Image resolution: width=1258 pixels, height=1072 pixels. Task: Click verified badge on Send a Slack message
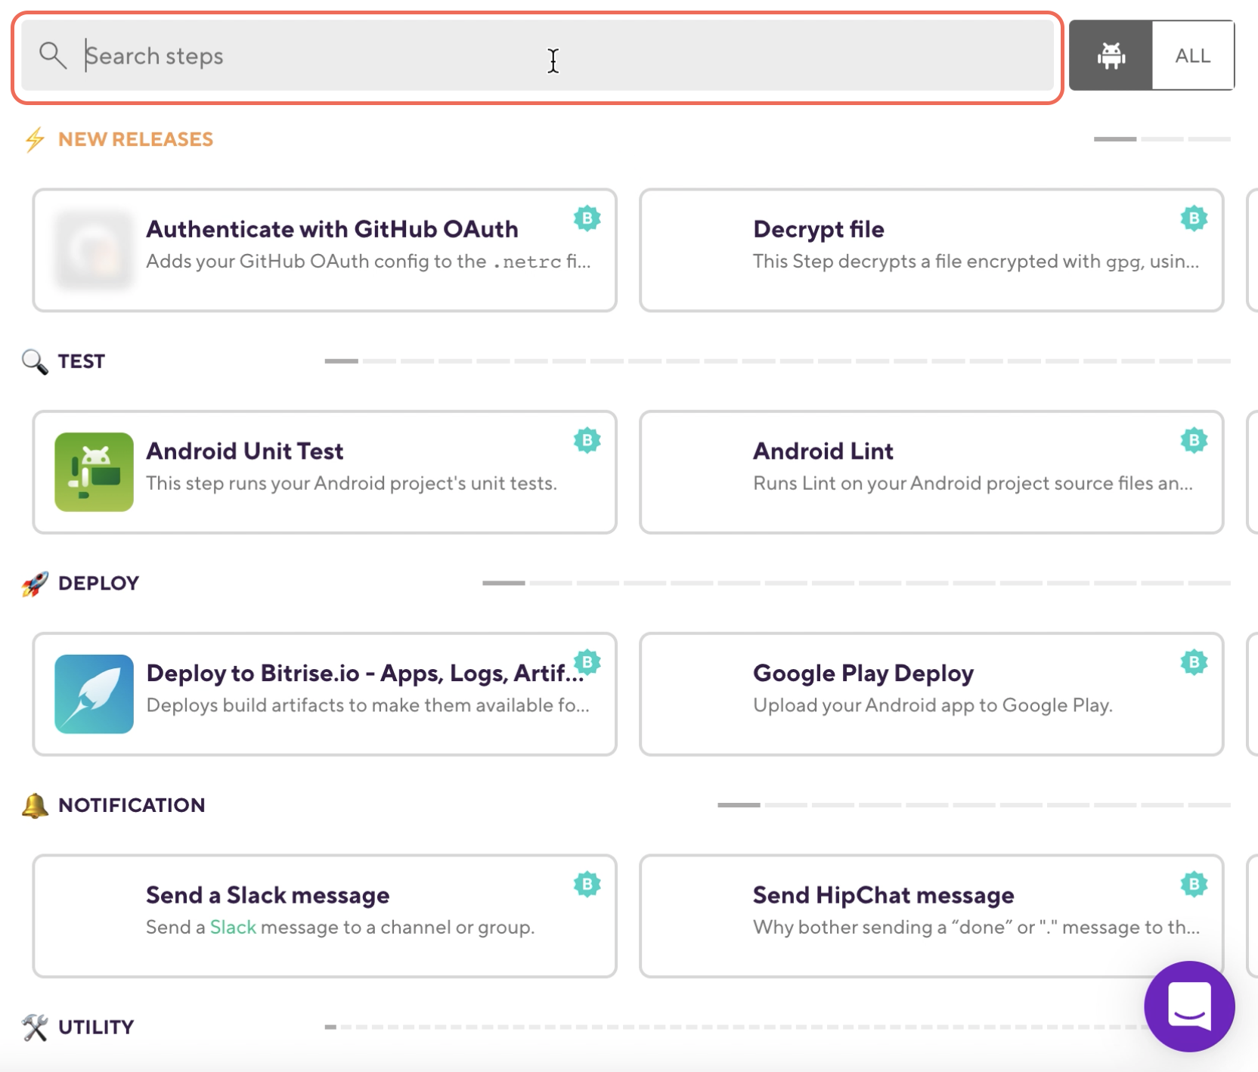(587, 884)
